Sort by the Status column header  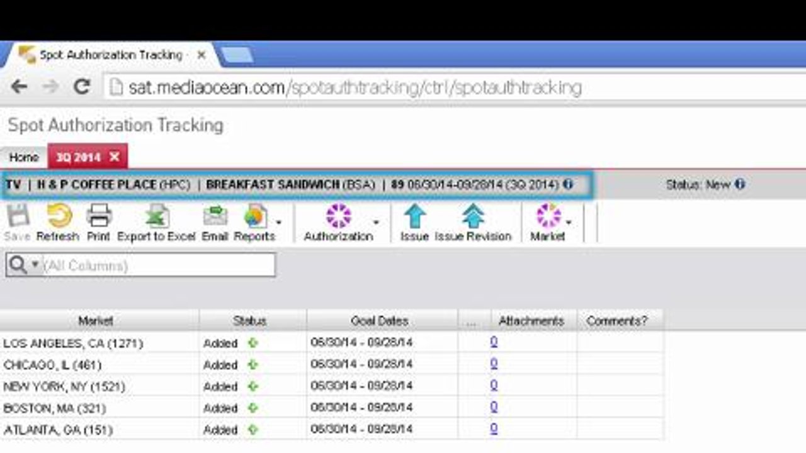(253, 321)
